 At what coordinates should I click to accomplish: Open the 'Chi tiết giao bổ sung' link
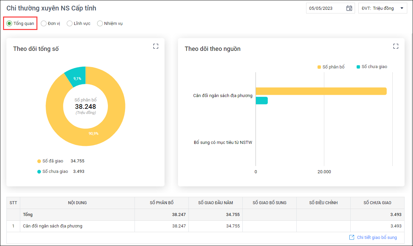(x=377, y=238)
